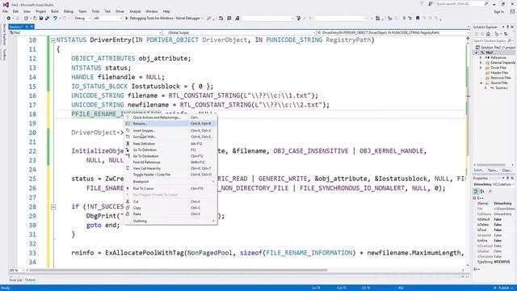517x291 pixels.
Task: Click the Property Pages wrench icon
Action: (490, 192)
